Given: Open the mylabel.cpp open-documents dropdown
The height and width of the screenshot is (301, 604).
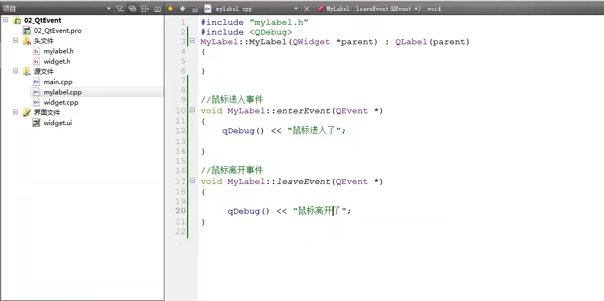Looking at the screenshot, I should tap(296, 9).
